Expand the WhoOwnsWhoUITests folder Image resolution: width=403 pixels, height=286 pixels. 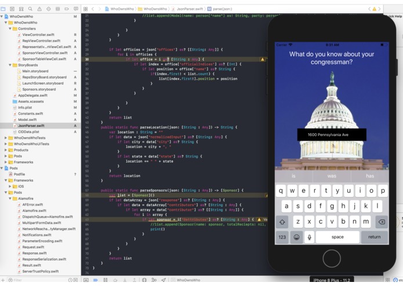[x=6, y=144]
